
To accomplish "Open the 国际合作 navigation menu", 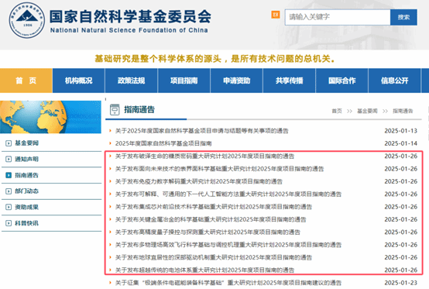I will click(x=342, y=81).
